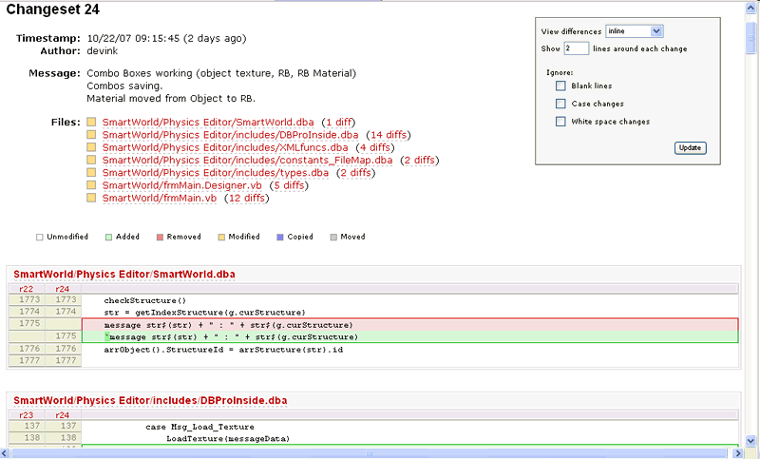Check the White space changes option
760x459 pixels.
(561, 122)
